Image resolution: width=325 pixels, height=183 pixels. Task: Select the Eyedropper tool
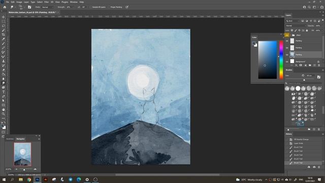pyautogui.click(x=4, y=39)
